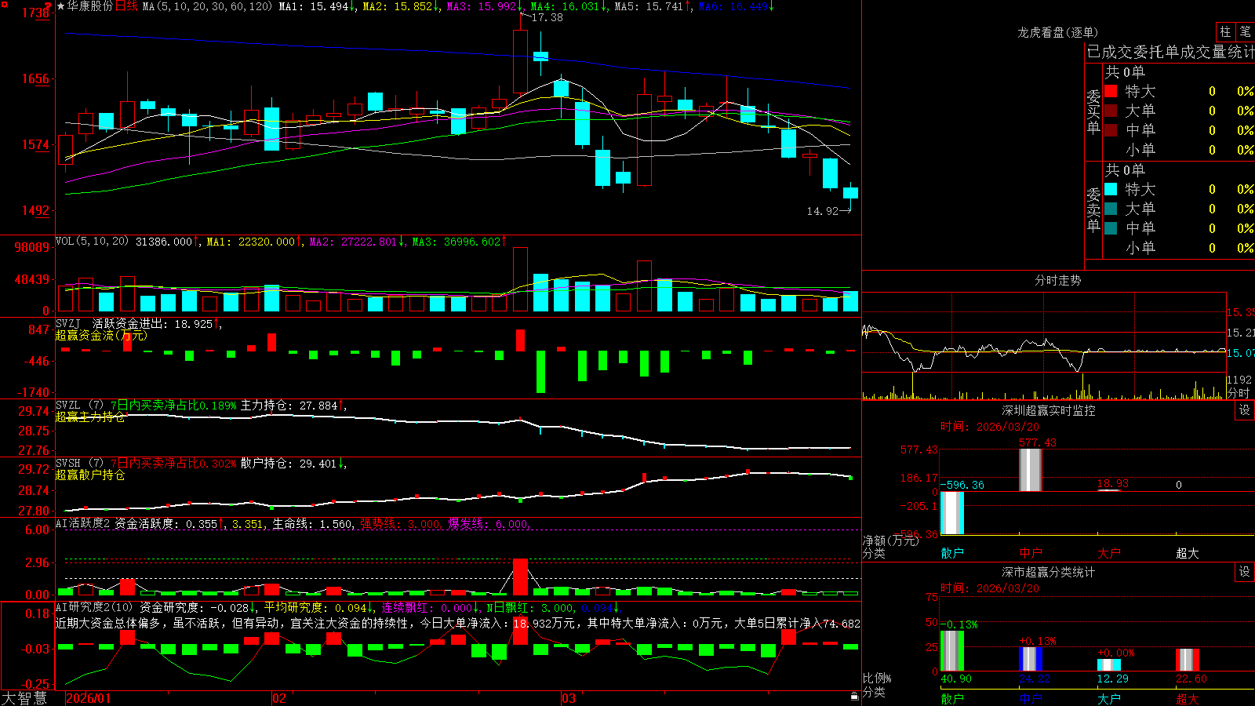The width and height of the screenshot is (1255, 706).
Task: Open settings 设 for 深市超赢分类统计
Action: pos(1245,572)
